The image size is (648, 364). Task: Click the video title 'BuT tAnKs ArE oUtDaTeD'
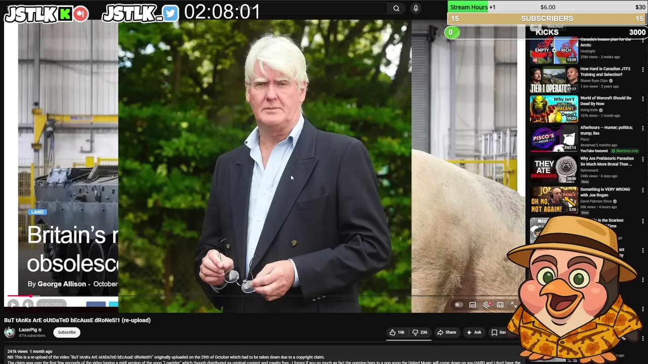[77, 320]
